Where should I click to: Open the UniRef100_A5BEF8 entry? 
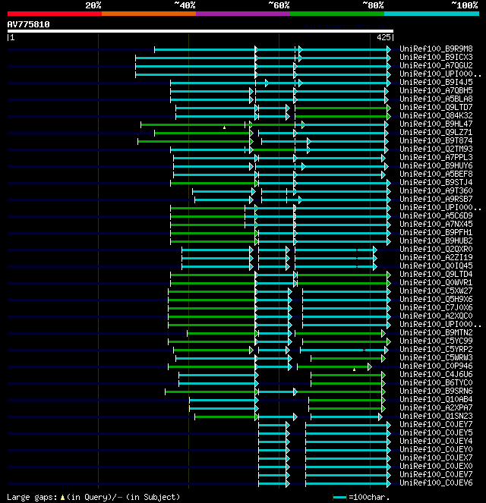tap(436, 174)
